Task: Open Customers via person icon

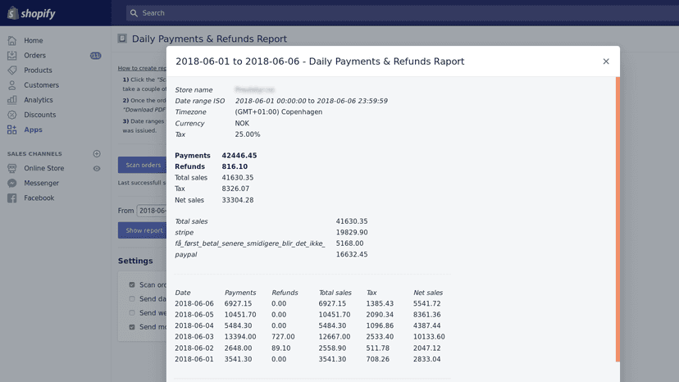Action: point(12,85)
